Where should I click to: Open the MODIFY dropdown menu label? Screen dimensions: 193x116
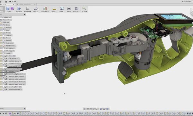[19, 12]
